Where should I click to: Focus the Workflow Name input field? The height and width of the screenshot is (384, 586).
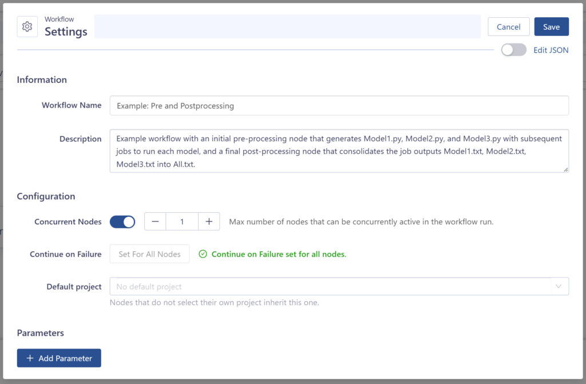tap(339, 106)
